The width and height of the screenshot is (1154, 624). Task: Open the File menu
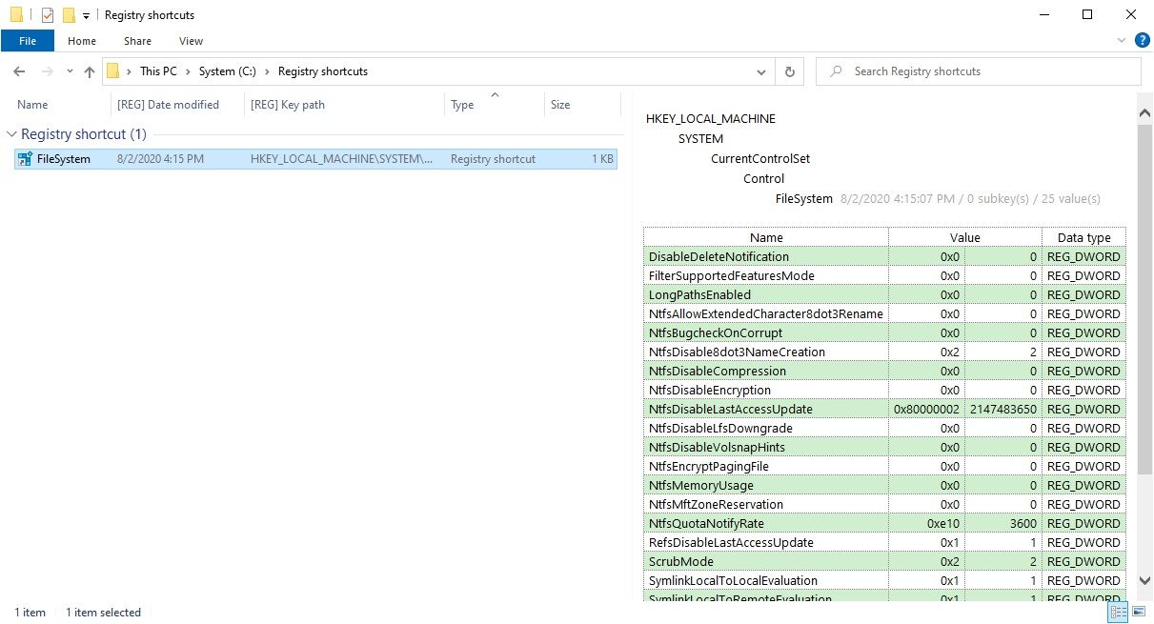(28, 41)
